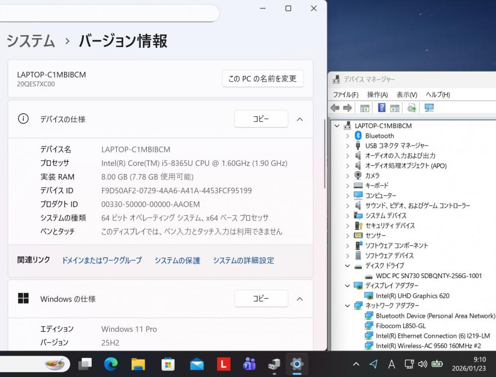The width and height of the screenshot is (496, 377).
Task: Click the volume icon in system tray
Action: point(423,364)
